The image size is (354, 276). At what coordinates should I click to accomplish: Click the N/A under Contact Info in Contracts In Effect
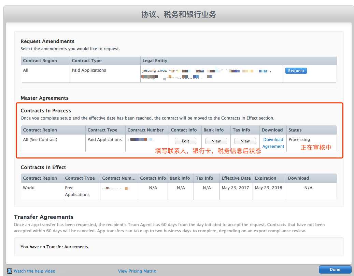(153, 188)
